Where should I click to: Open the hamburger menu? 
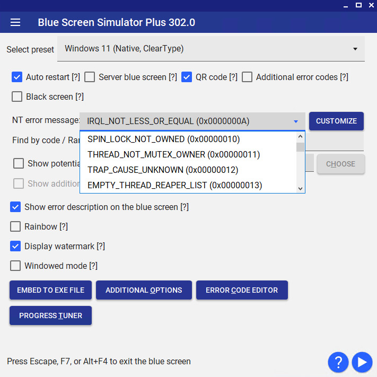pyautogui.click(x=15, y=22)
